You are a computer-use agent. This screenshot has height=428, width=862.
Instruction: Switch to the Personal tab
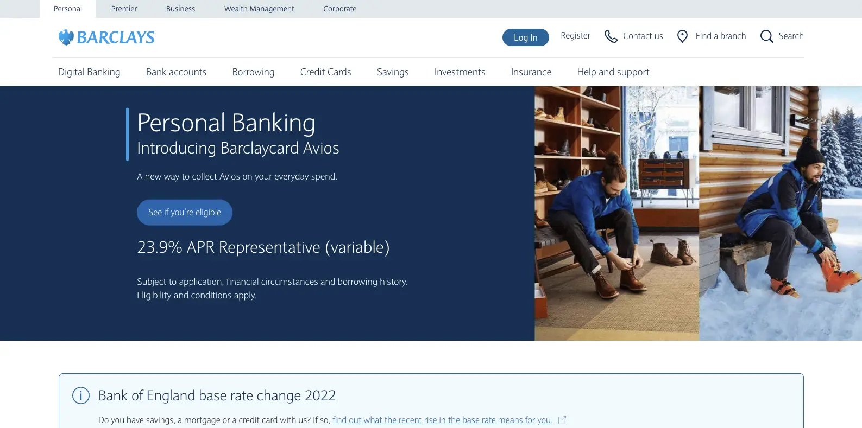68,9
